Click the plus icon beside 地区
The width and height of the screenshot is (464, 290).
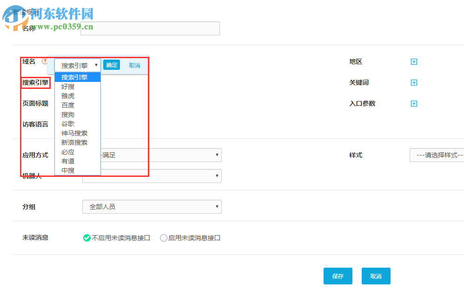(x=414, y=61)
